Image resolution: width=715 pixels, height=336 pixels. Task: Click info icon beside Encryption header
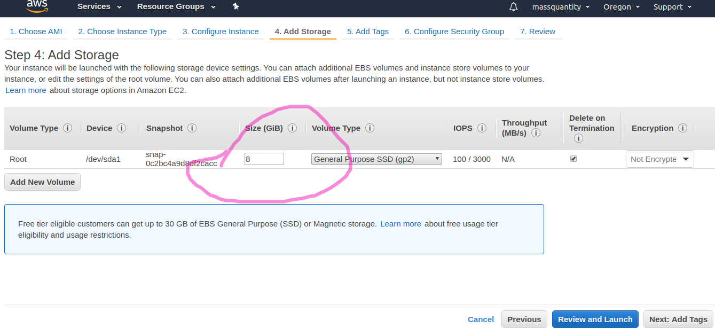pyautogui.click(x=682, y=128)
